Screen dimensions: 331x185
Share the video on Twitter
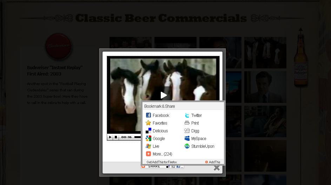(193, 115)
